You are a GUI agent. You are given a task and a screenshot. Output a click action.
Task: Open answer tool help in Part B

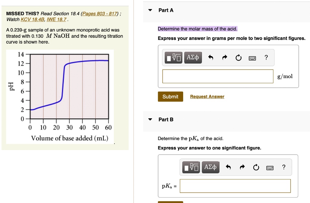pos(283,167)
